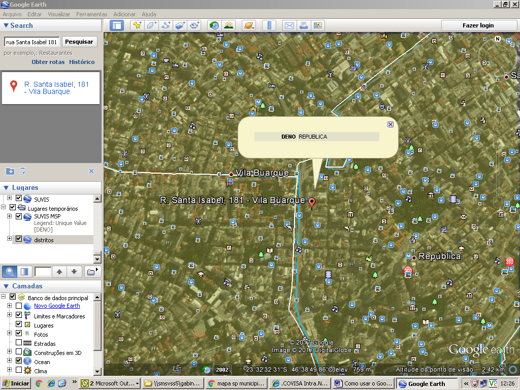Move selected place up arrow
This screenshot has height=390, width=520.
tap(59, 272)
